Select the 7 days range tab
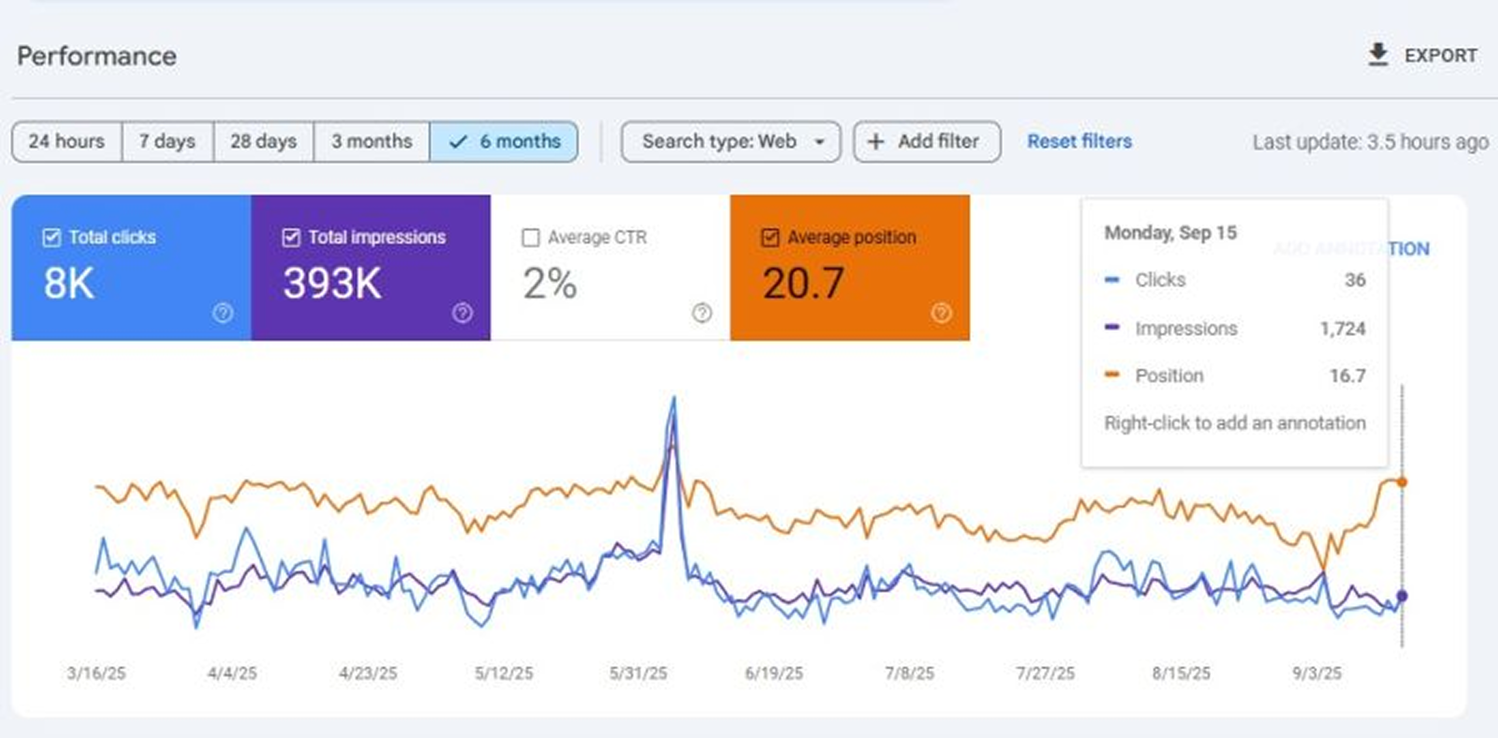1498x738 pixels. tap(167, 142)
